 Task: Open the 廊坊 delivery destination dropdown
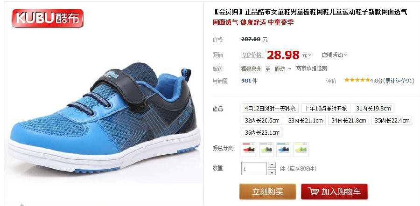[x=283, y=69]
